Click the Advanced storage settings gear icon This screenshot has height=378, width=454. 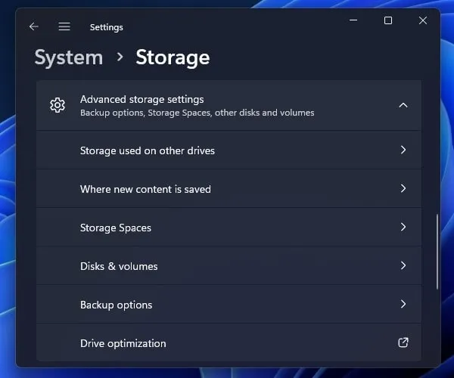[x=58, y=105]
